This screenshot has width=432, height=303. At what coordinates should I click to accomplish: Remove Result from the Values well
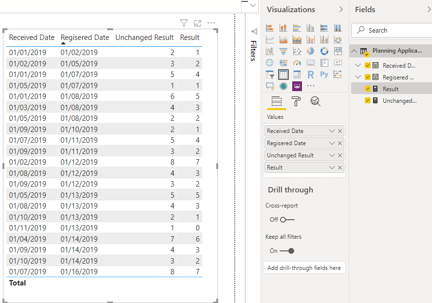pyautogui.click(x=340, y=168)
